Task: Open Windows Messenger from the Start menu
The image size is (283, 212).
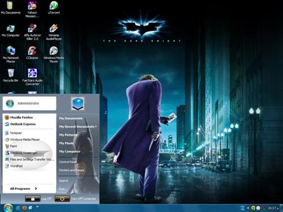Action: click(29, 153)
